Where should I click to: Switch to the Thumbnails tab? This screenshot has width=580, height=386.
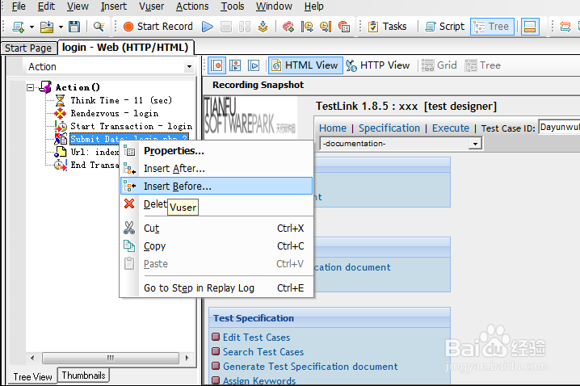[x=83, y=376]
